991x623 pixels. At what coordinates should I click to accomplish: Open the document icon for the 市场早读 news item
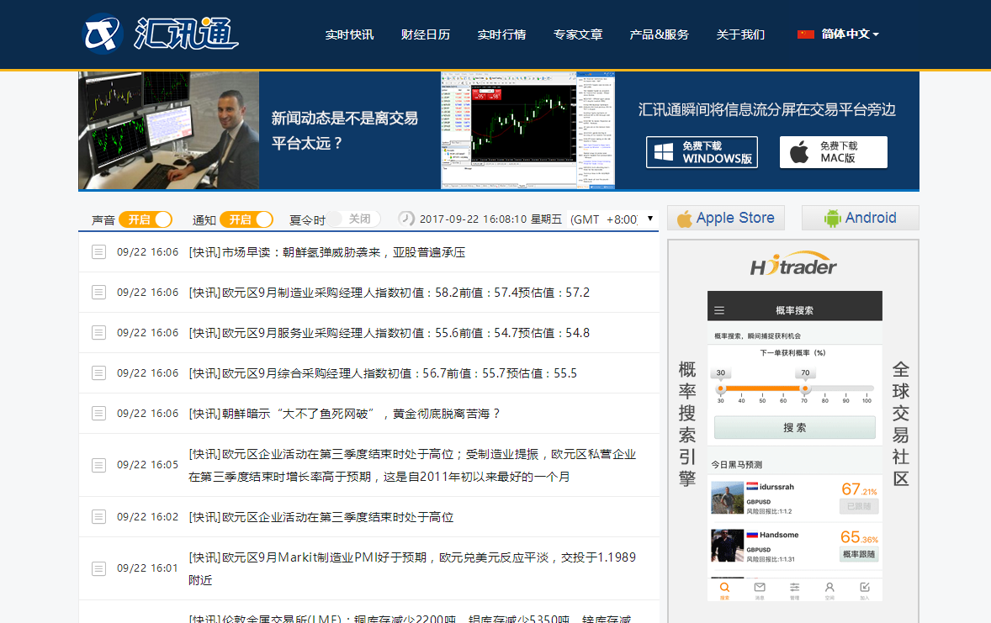[x=98, y=252]
